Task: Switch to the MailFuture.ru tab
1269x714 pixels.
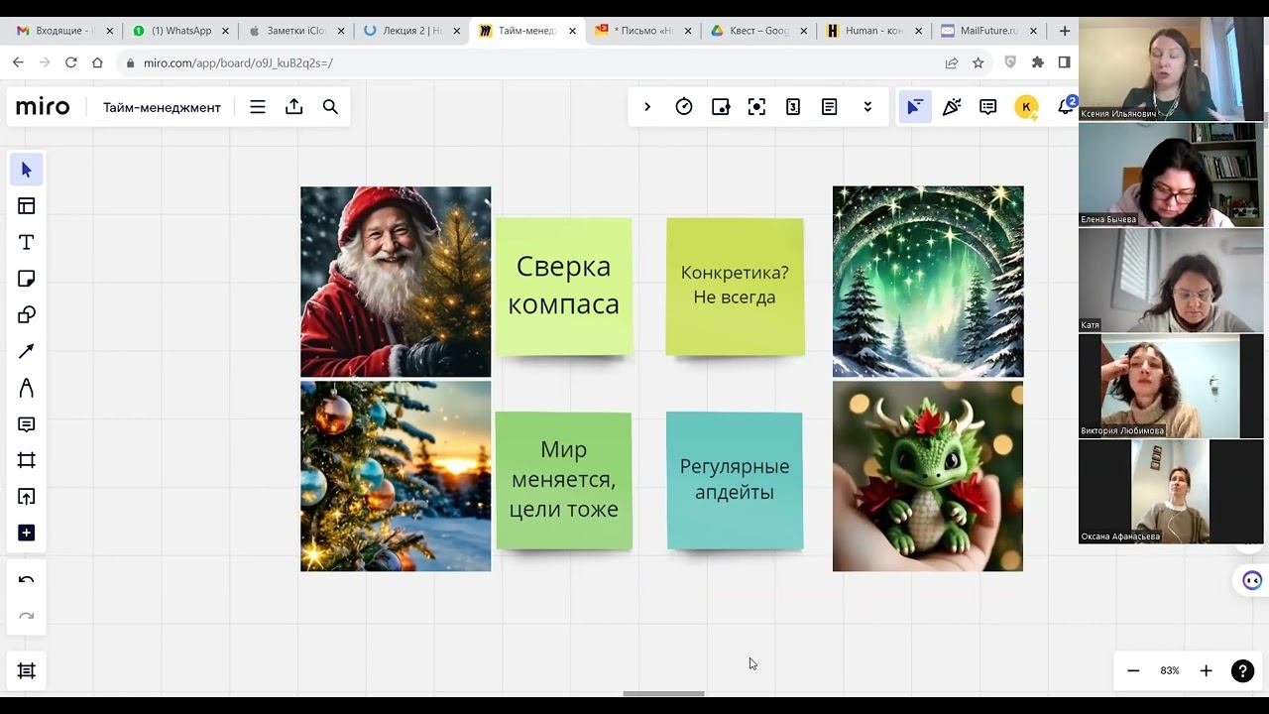Action: tap(988, 31)
